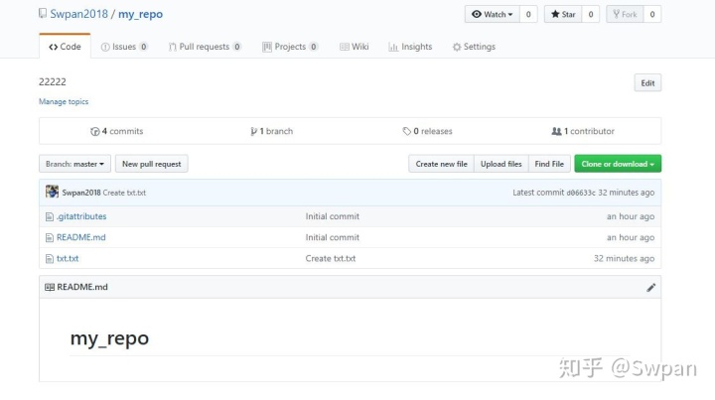
Task: Click Swpan2018 author name in commit row
Action: click(81, 193)
